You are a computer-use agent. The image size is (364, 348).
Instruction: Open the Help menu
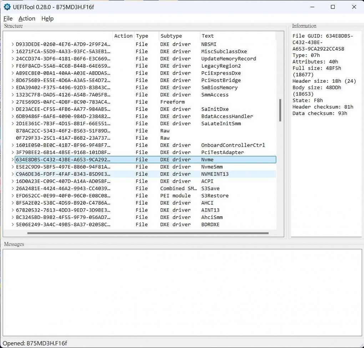tap(47, 19)
